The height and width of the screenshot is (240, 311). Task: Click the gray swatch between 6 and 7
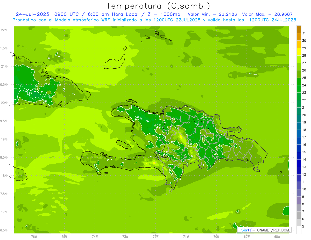coord(299,215)
